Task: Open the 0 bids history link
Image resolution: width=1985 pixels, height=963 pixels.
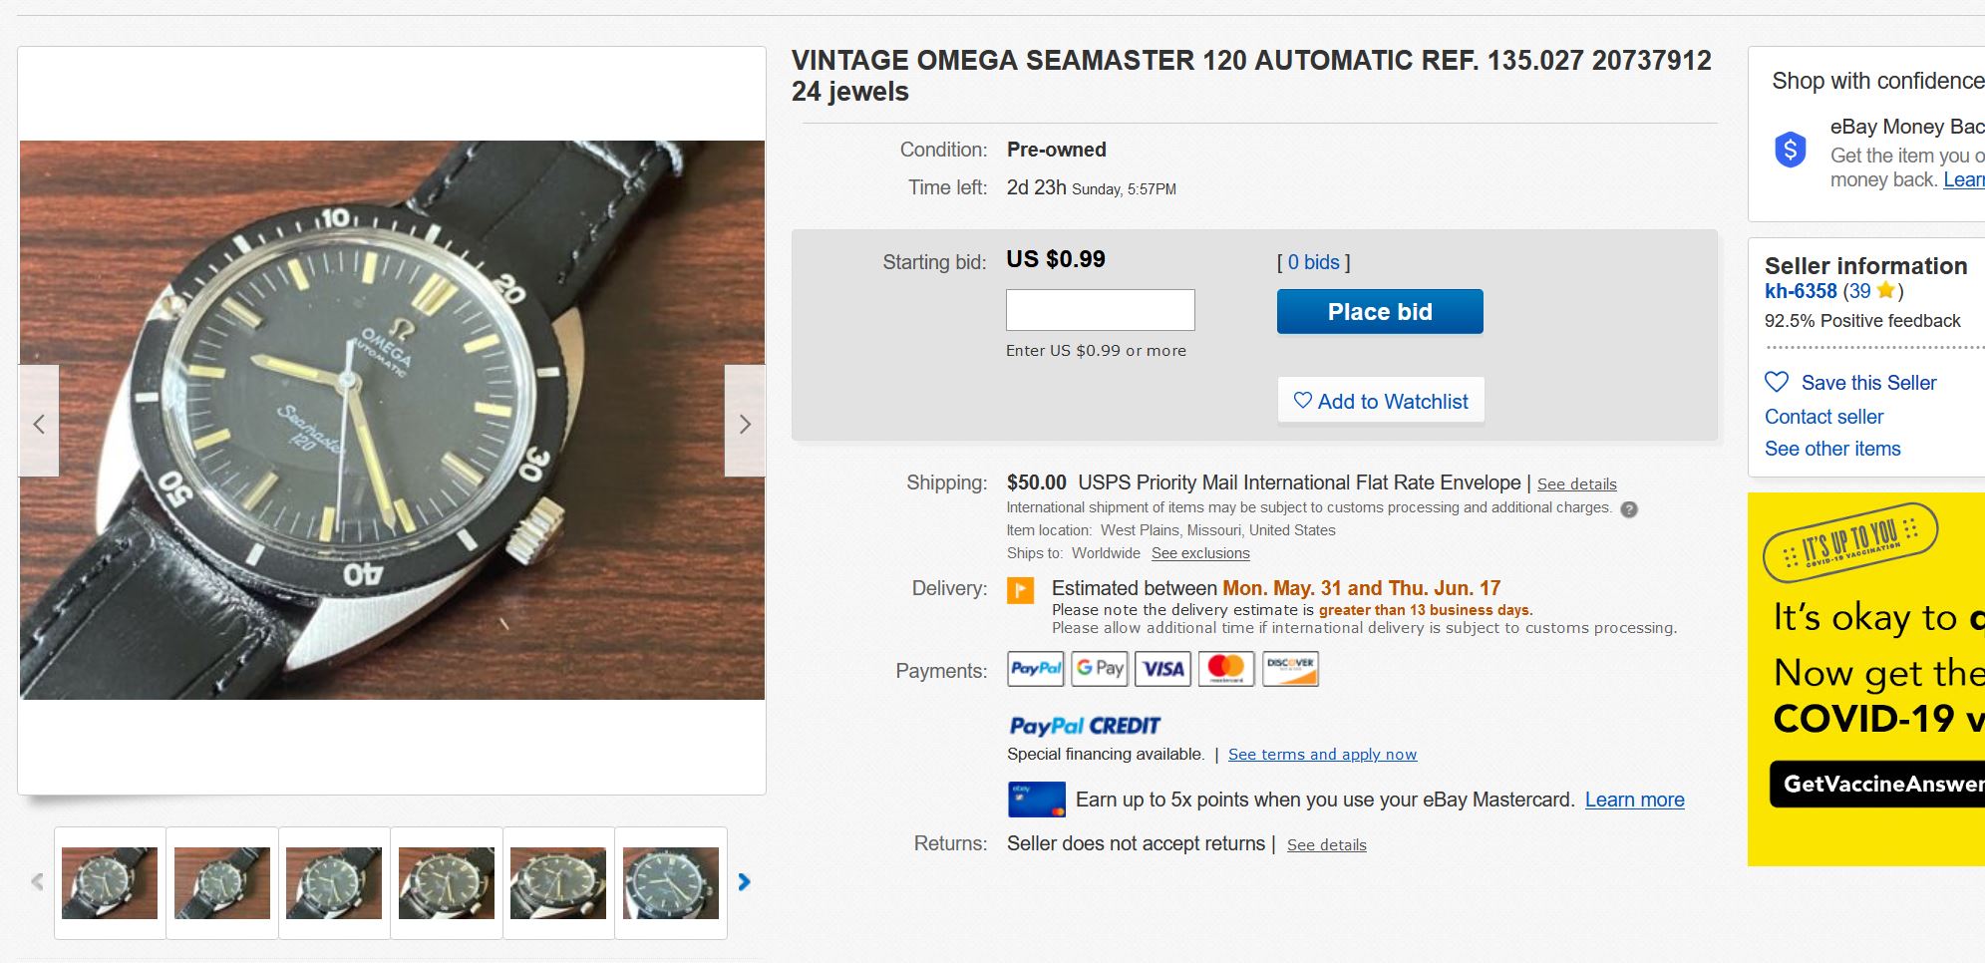Action: [x=1313, y=262]
